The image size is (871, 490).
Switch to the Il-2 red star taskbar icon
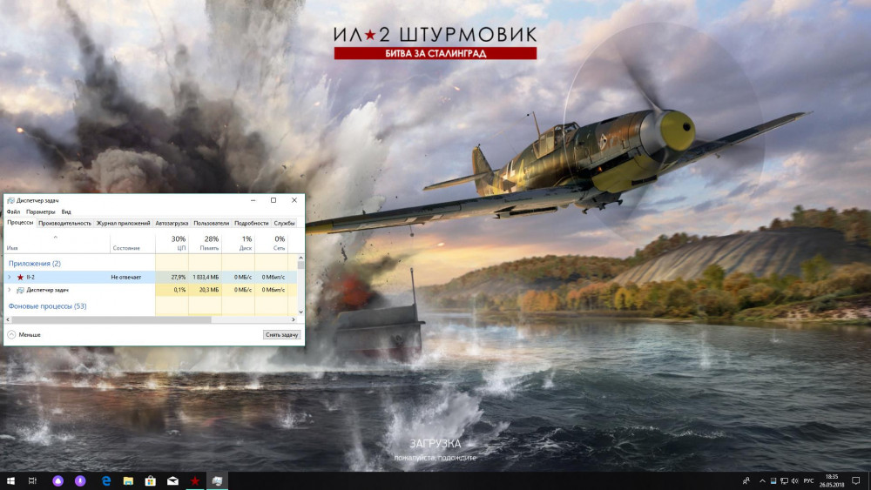click(195, 480)
